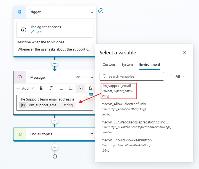Delete the message with trash icon
This screenshot has width=199, height=169.
click(x=91, y=95)
